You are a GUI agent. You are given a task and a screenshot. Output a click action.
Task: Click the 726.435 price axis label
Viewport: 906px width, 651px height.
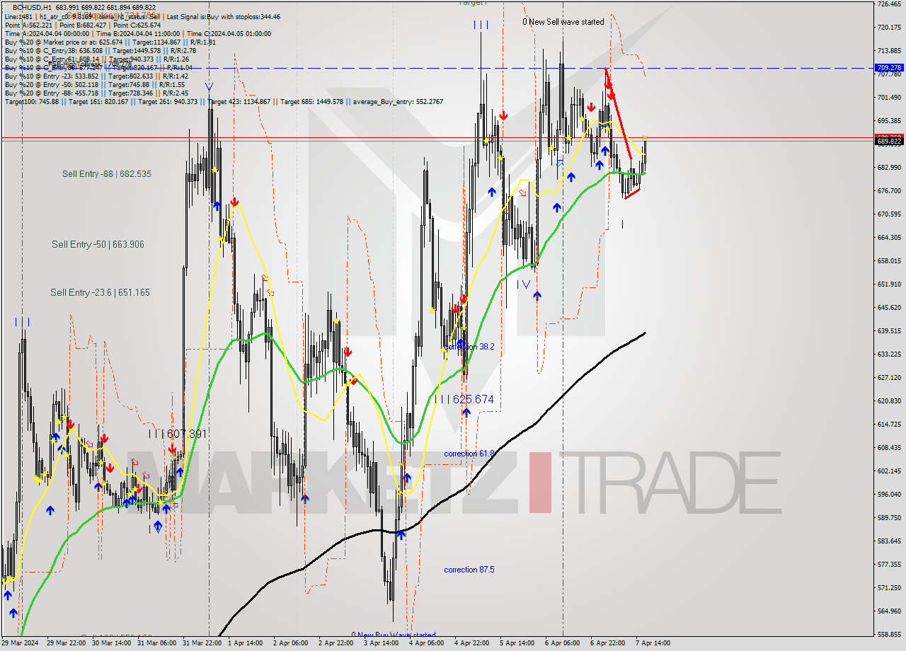[x=889, y=4]
